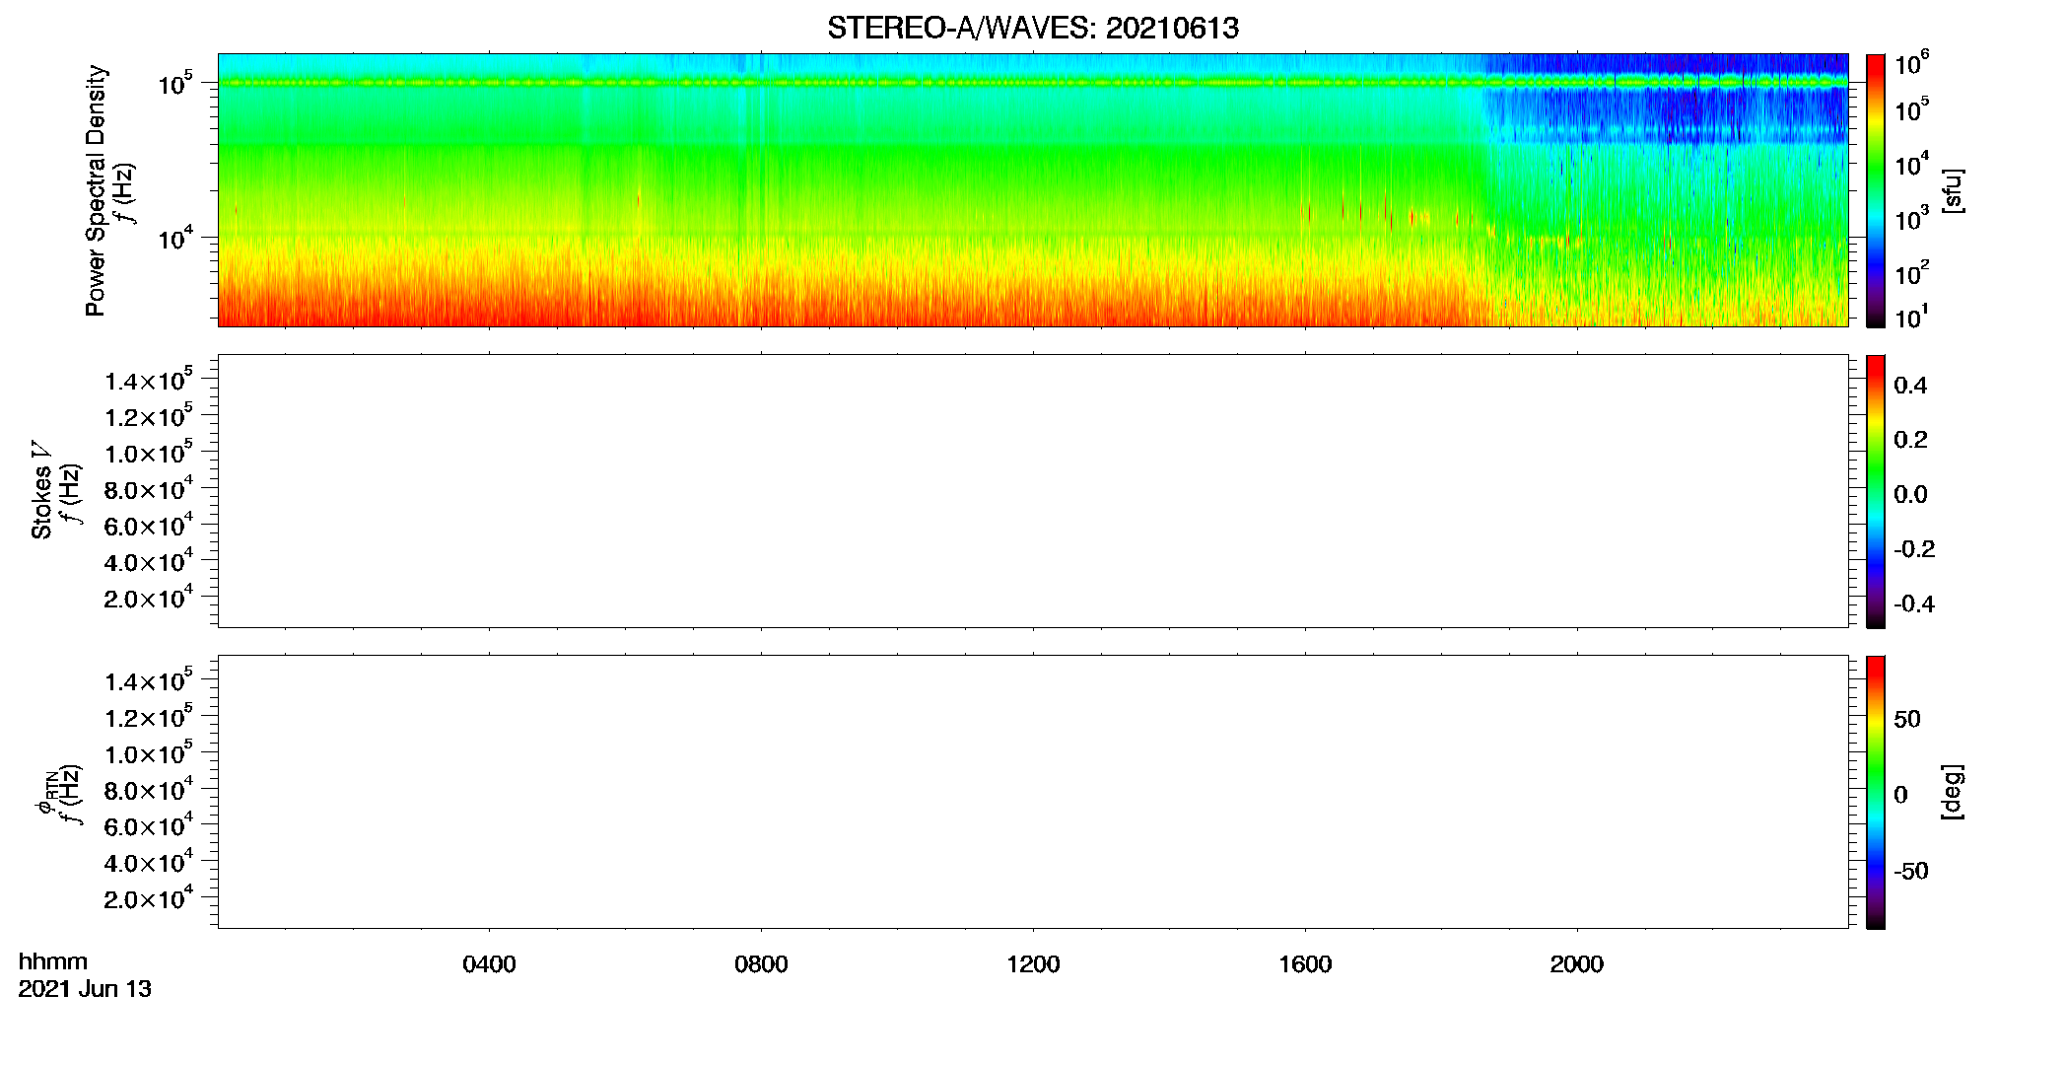Click the Stokes V colorbar
The width and height of the screenshot is (2066, 1065).
[1875, 491]
